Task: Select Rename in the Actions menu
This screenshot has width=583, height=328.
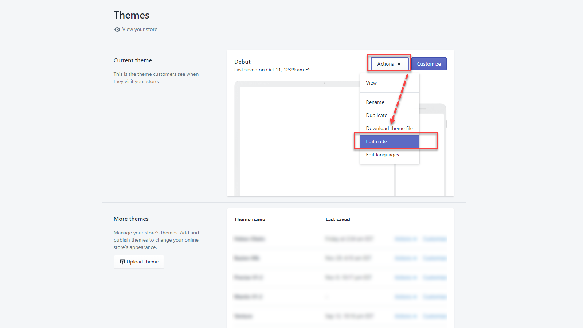Action: [x=375, y=102]
